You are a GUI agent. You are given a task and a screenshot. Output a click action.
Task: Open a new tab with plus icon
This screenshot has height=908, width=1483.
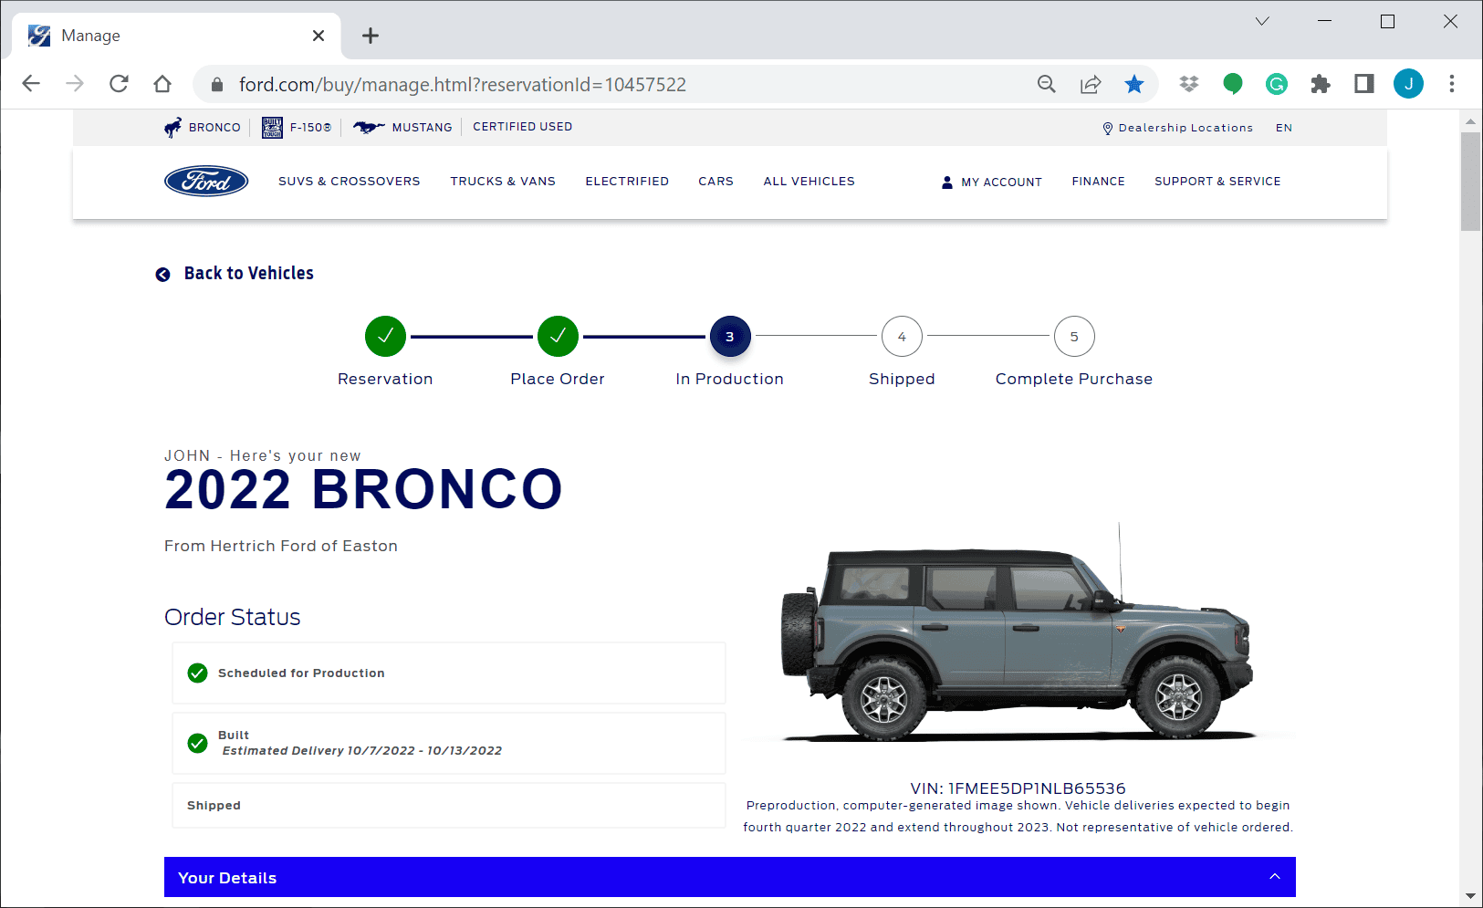click(371, 36)
